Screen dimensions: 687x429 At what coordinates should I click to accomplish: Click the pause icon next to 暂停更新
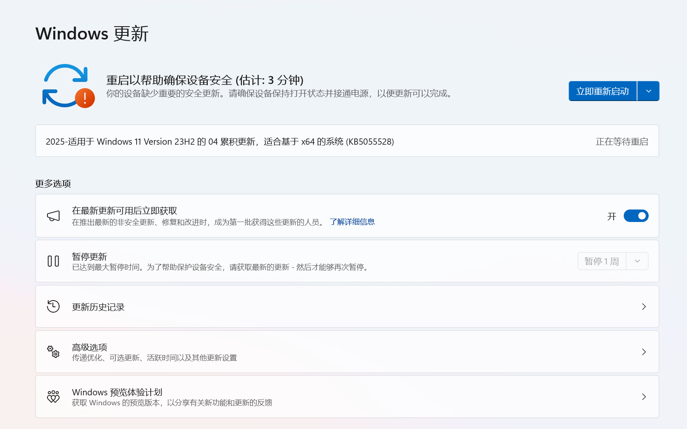pos(53,261)
